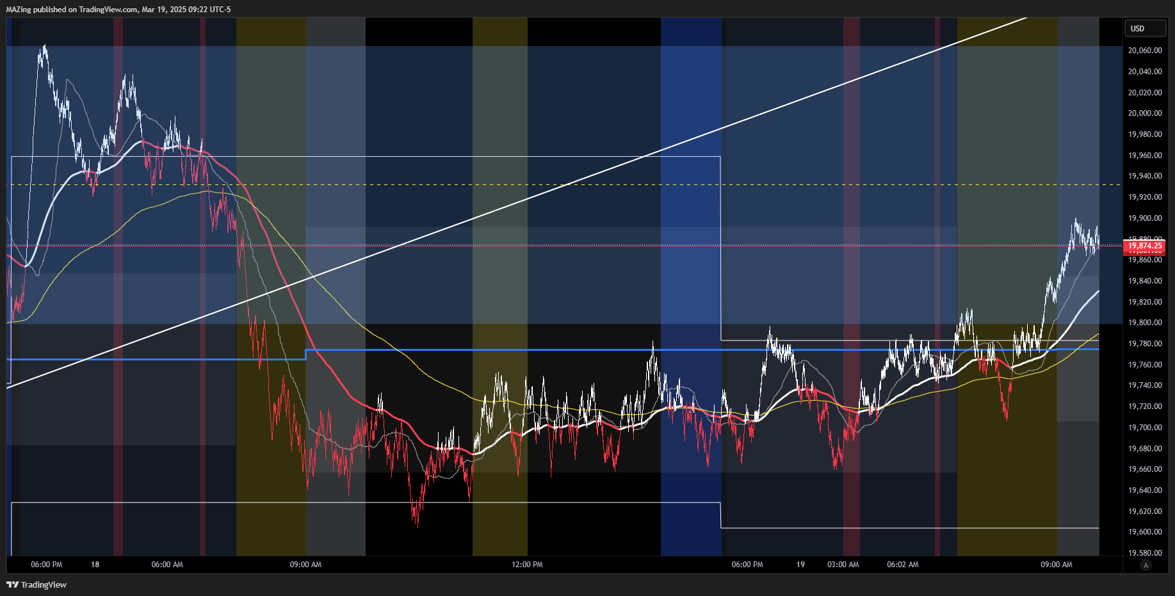This screenshot has width=1175, height=596.
Task: Click the 06:02 AM time axis label
Action: coord(902,565)
